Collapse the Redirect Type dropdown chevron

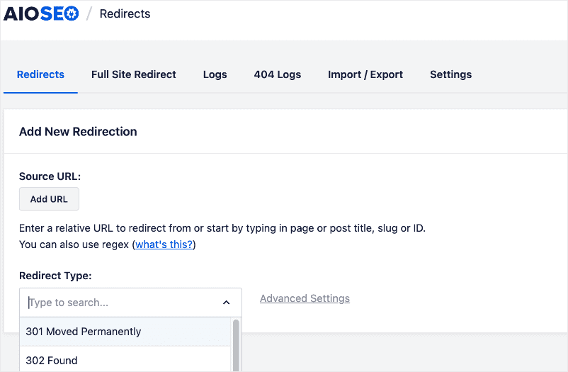click(x=226, y=303)
